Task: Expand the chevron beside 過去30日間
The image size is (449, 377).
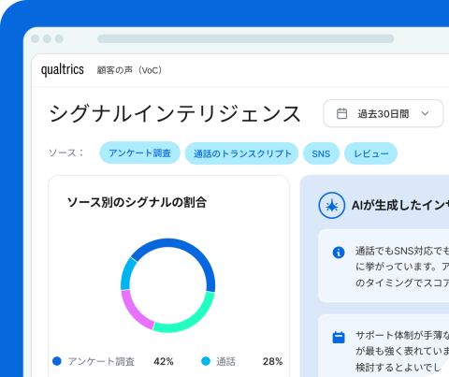Action: coord(426,113)
